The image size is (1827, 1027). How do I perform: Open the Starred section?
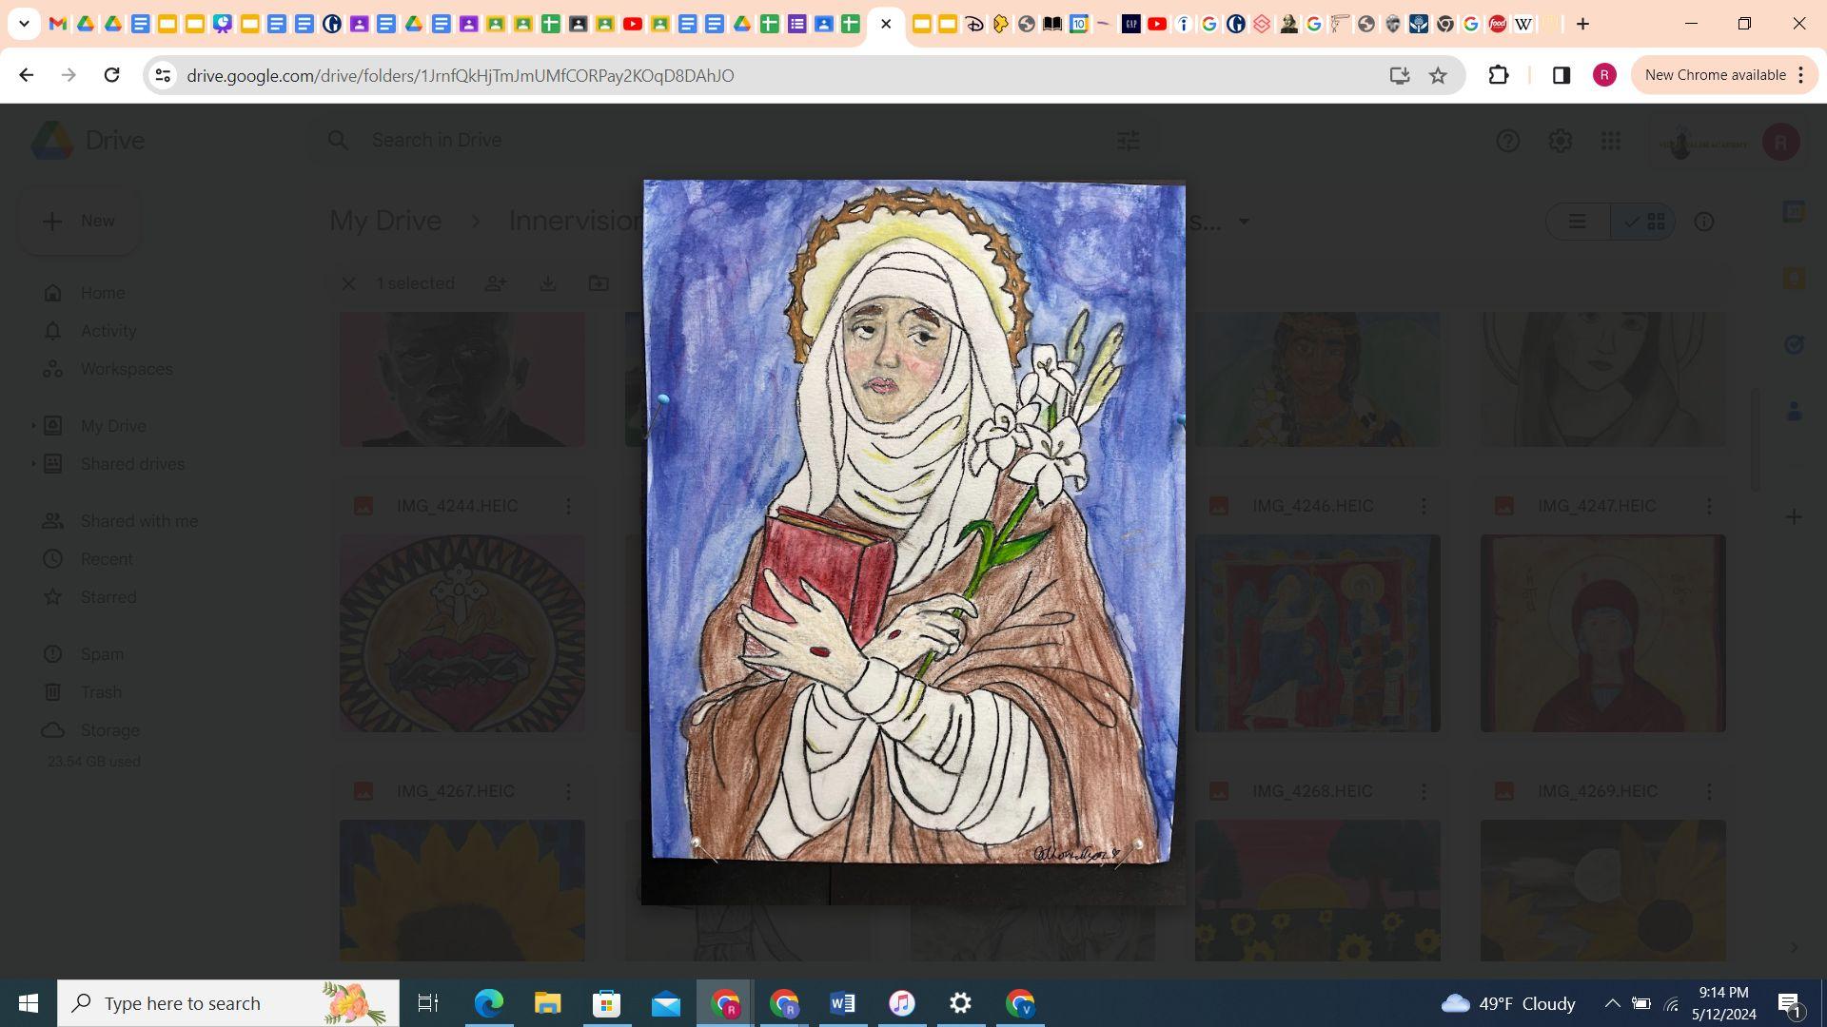point(108,597)
